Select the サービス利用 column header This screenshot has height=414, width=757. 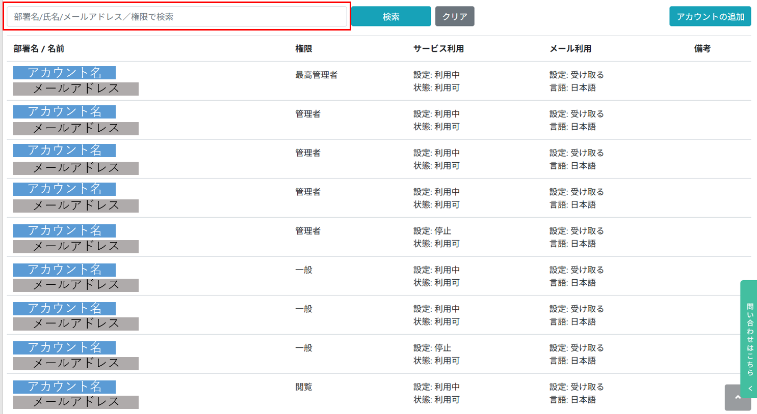tap(438, 49)
